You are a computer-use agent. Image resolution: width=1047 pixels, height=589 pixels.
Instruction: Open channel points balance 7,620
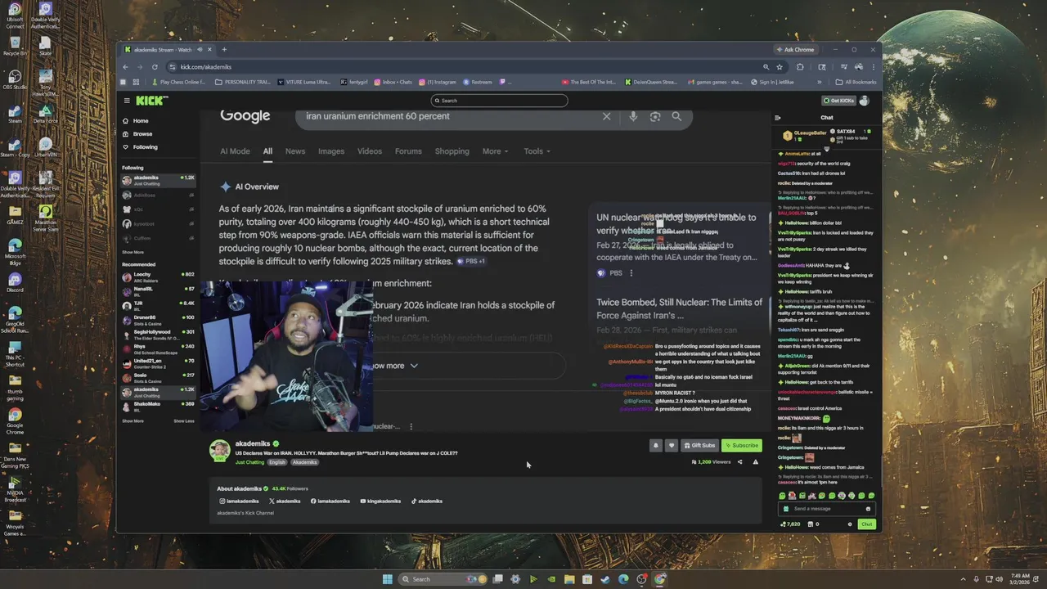(790, 524)
